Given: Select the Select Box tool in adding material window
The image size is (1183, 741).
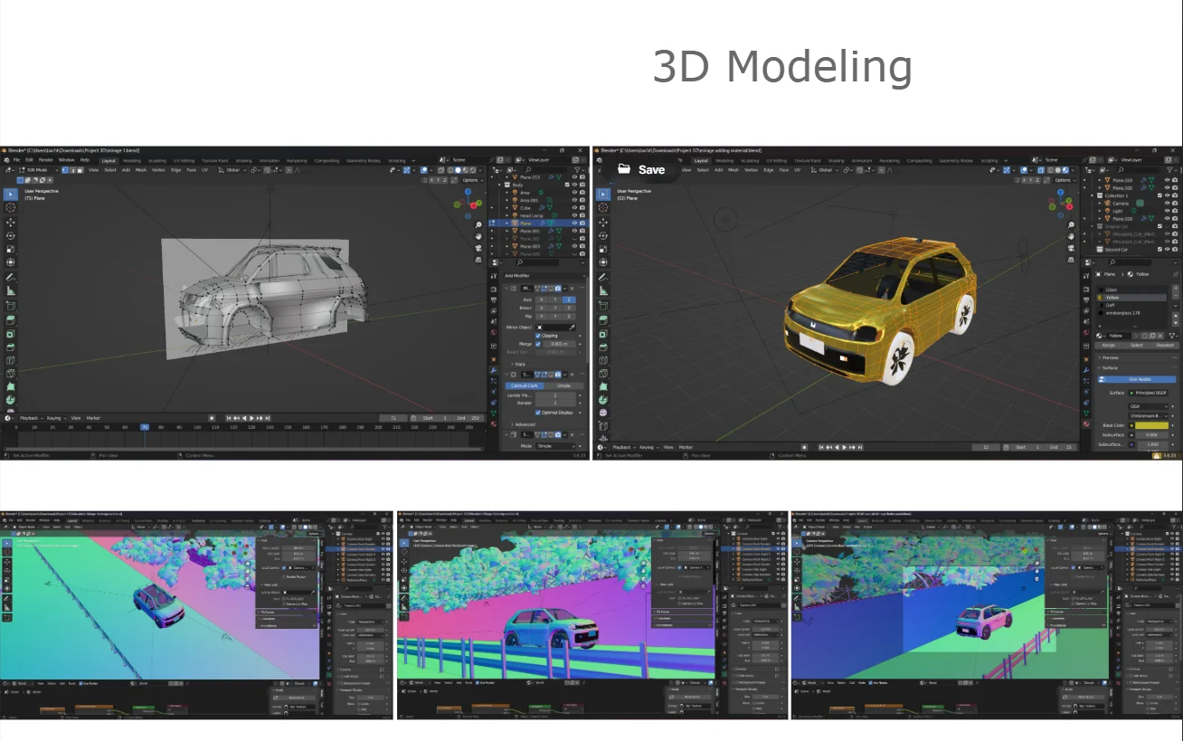Looking at the screenshot, I should (602, 194).
